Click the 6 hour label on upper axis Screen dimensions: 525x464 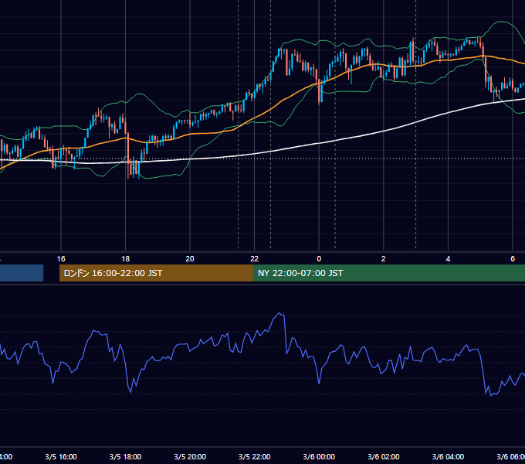pyautogui.click(x=513, y=259)
